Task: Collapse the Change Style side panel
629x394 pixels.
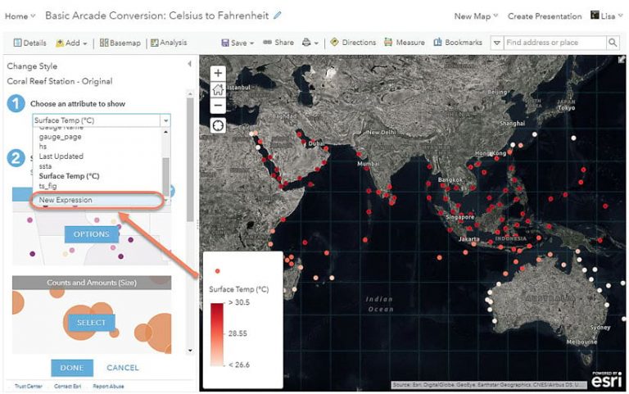Action: 189,64
